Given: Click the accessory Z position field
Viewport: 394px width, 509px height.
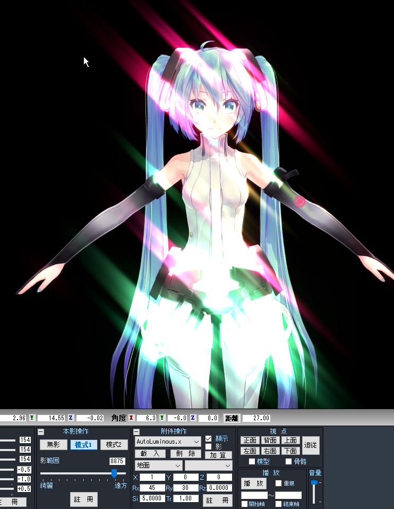Looking at the screenshot, I should coord(219,477).
